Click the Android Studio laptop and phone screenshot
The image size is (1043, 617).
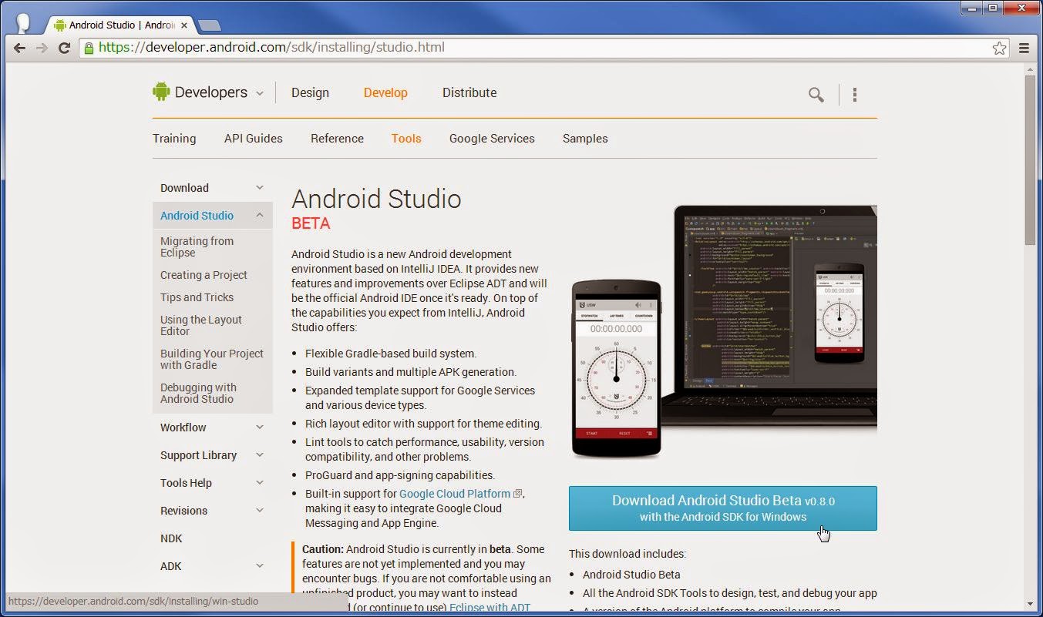(724, 331)
